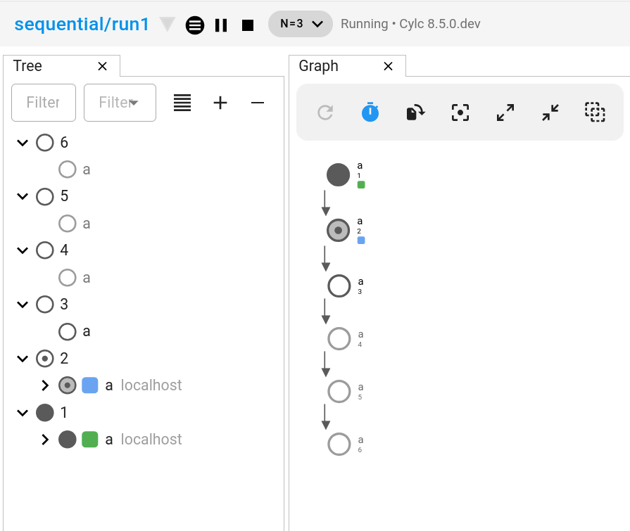Zoom in with the expand arrows icon
This screenshot has width=630, height=531.
click(505, 113)
